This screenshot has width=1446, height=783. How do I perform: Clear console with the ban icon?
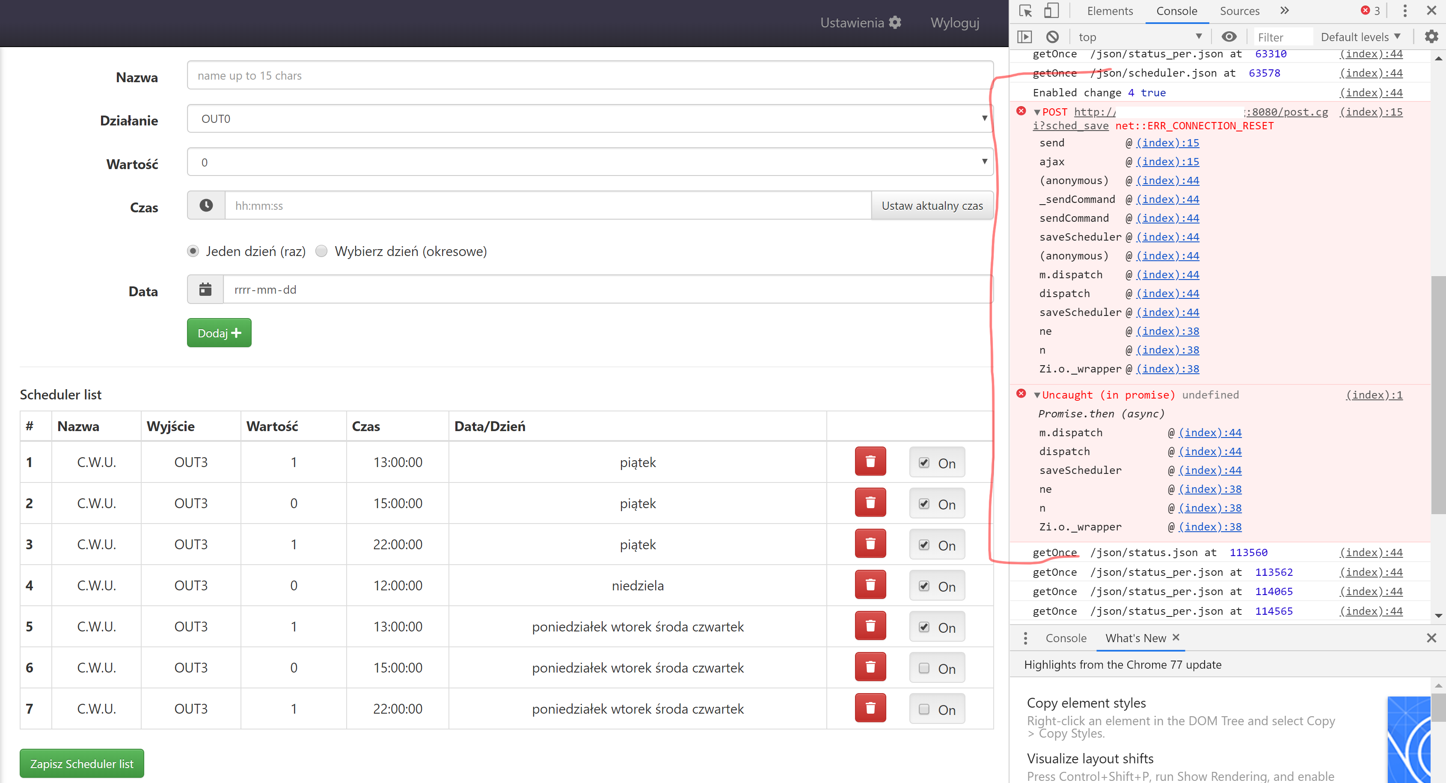pyautogui.click(x=1052, y=37)
